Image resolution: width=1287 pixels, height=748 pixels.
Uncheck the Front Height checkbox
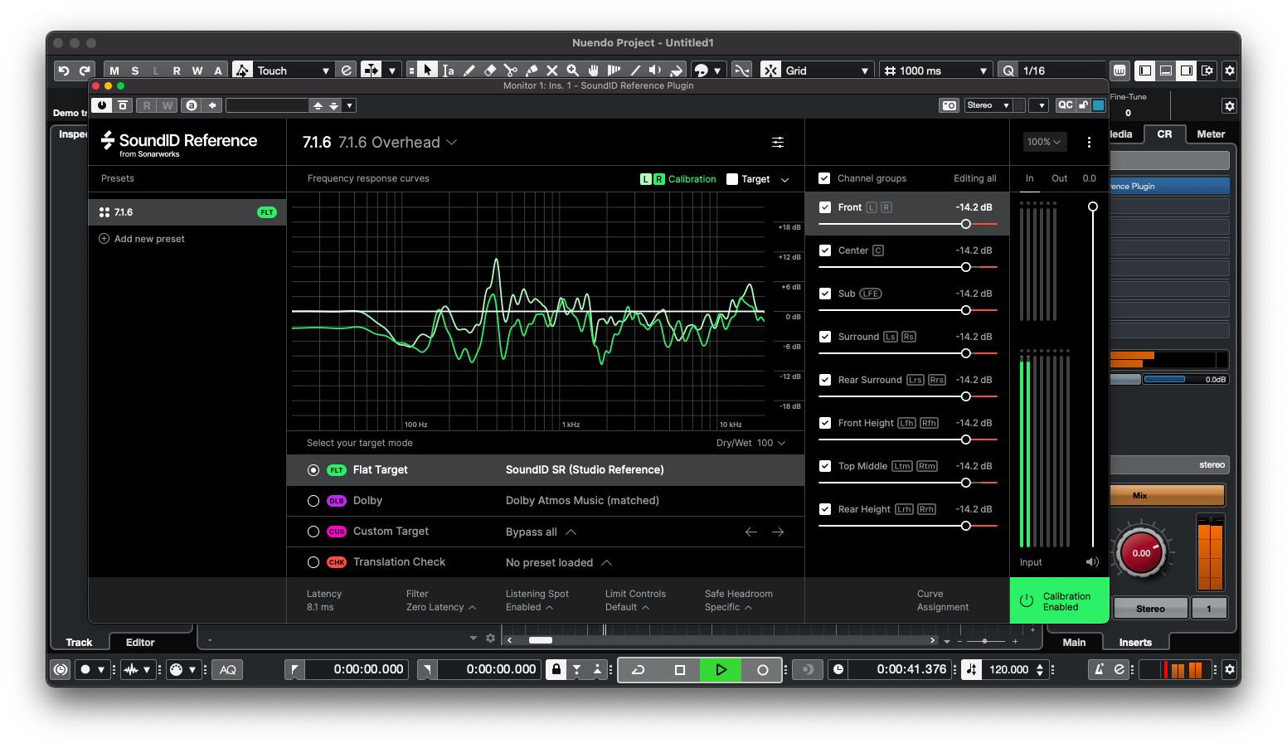(825, 423)
